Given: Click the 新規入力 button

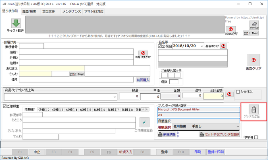Looking at the screenshot, I should click(x=126, y=152).
